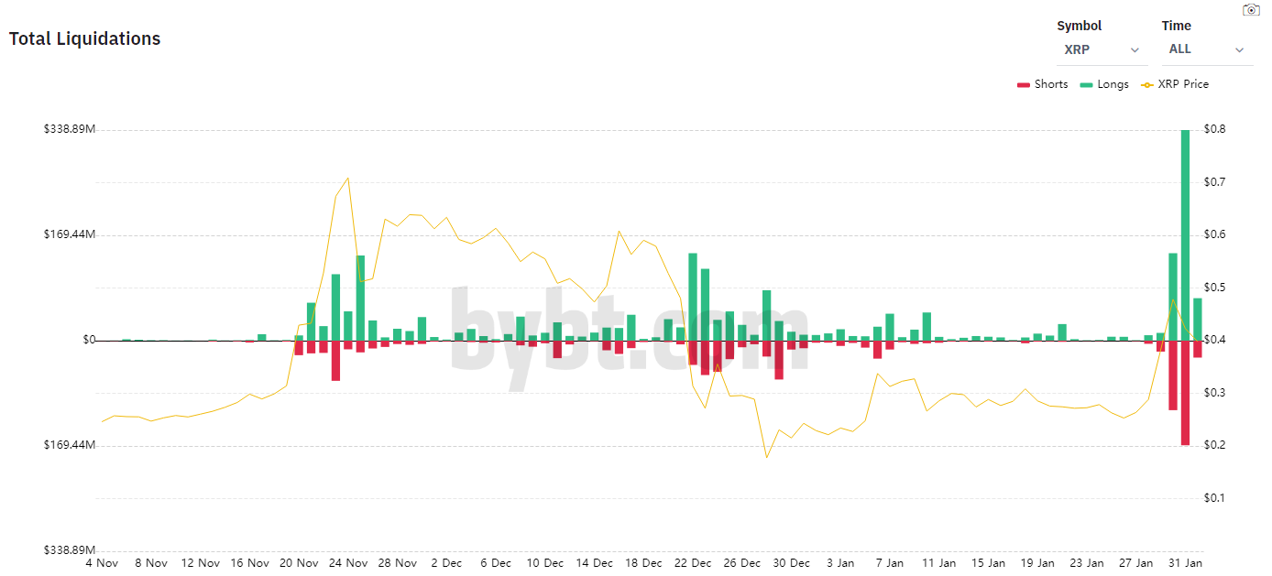Click the Total Liquidations title
1272x576 pixels.
[84, 38]
